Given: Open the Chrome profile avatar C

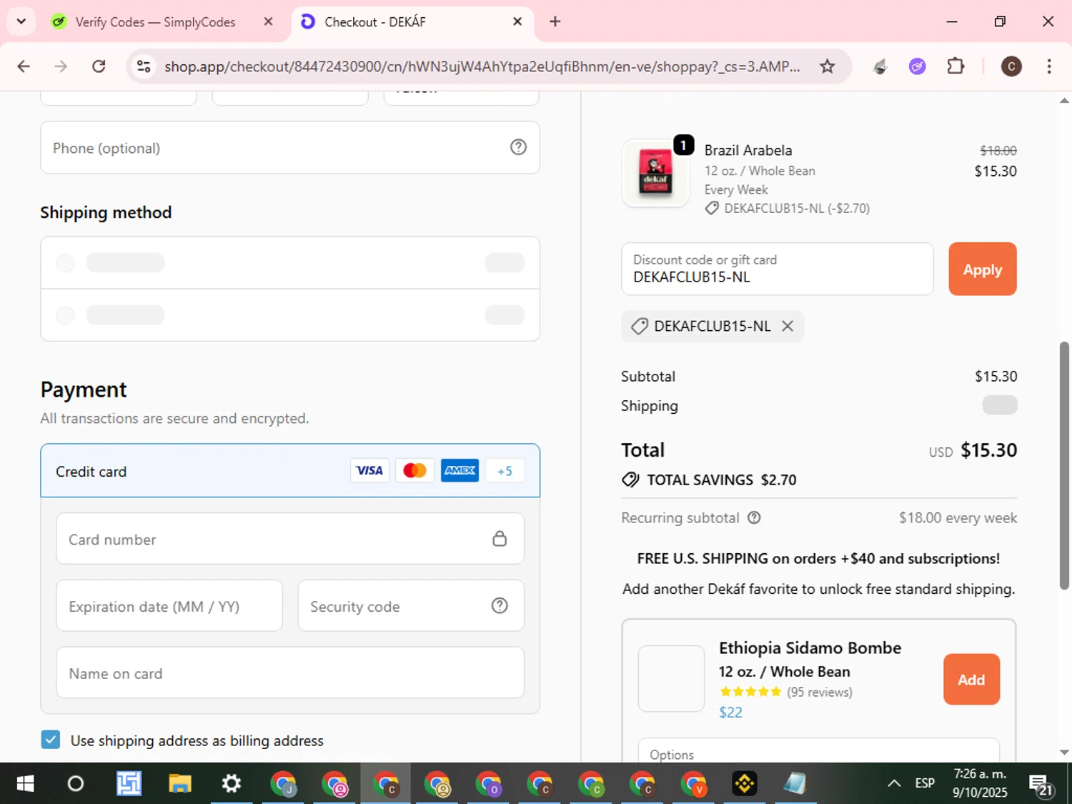Looking at the screenshot, I should click(1011, 66).
